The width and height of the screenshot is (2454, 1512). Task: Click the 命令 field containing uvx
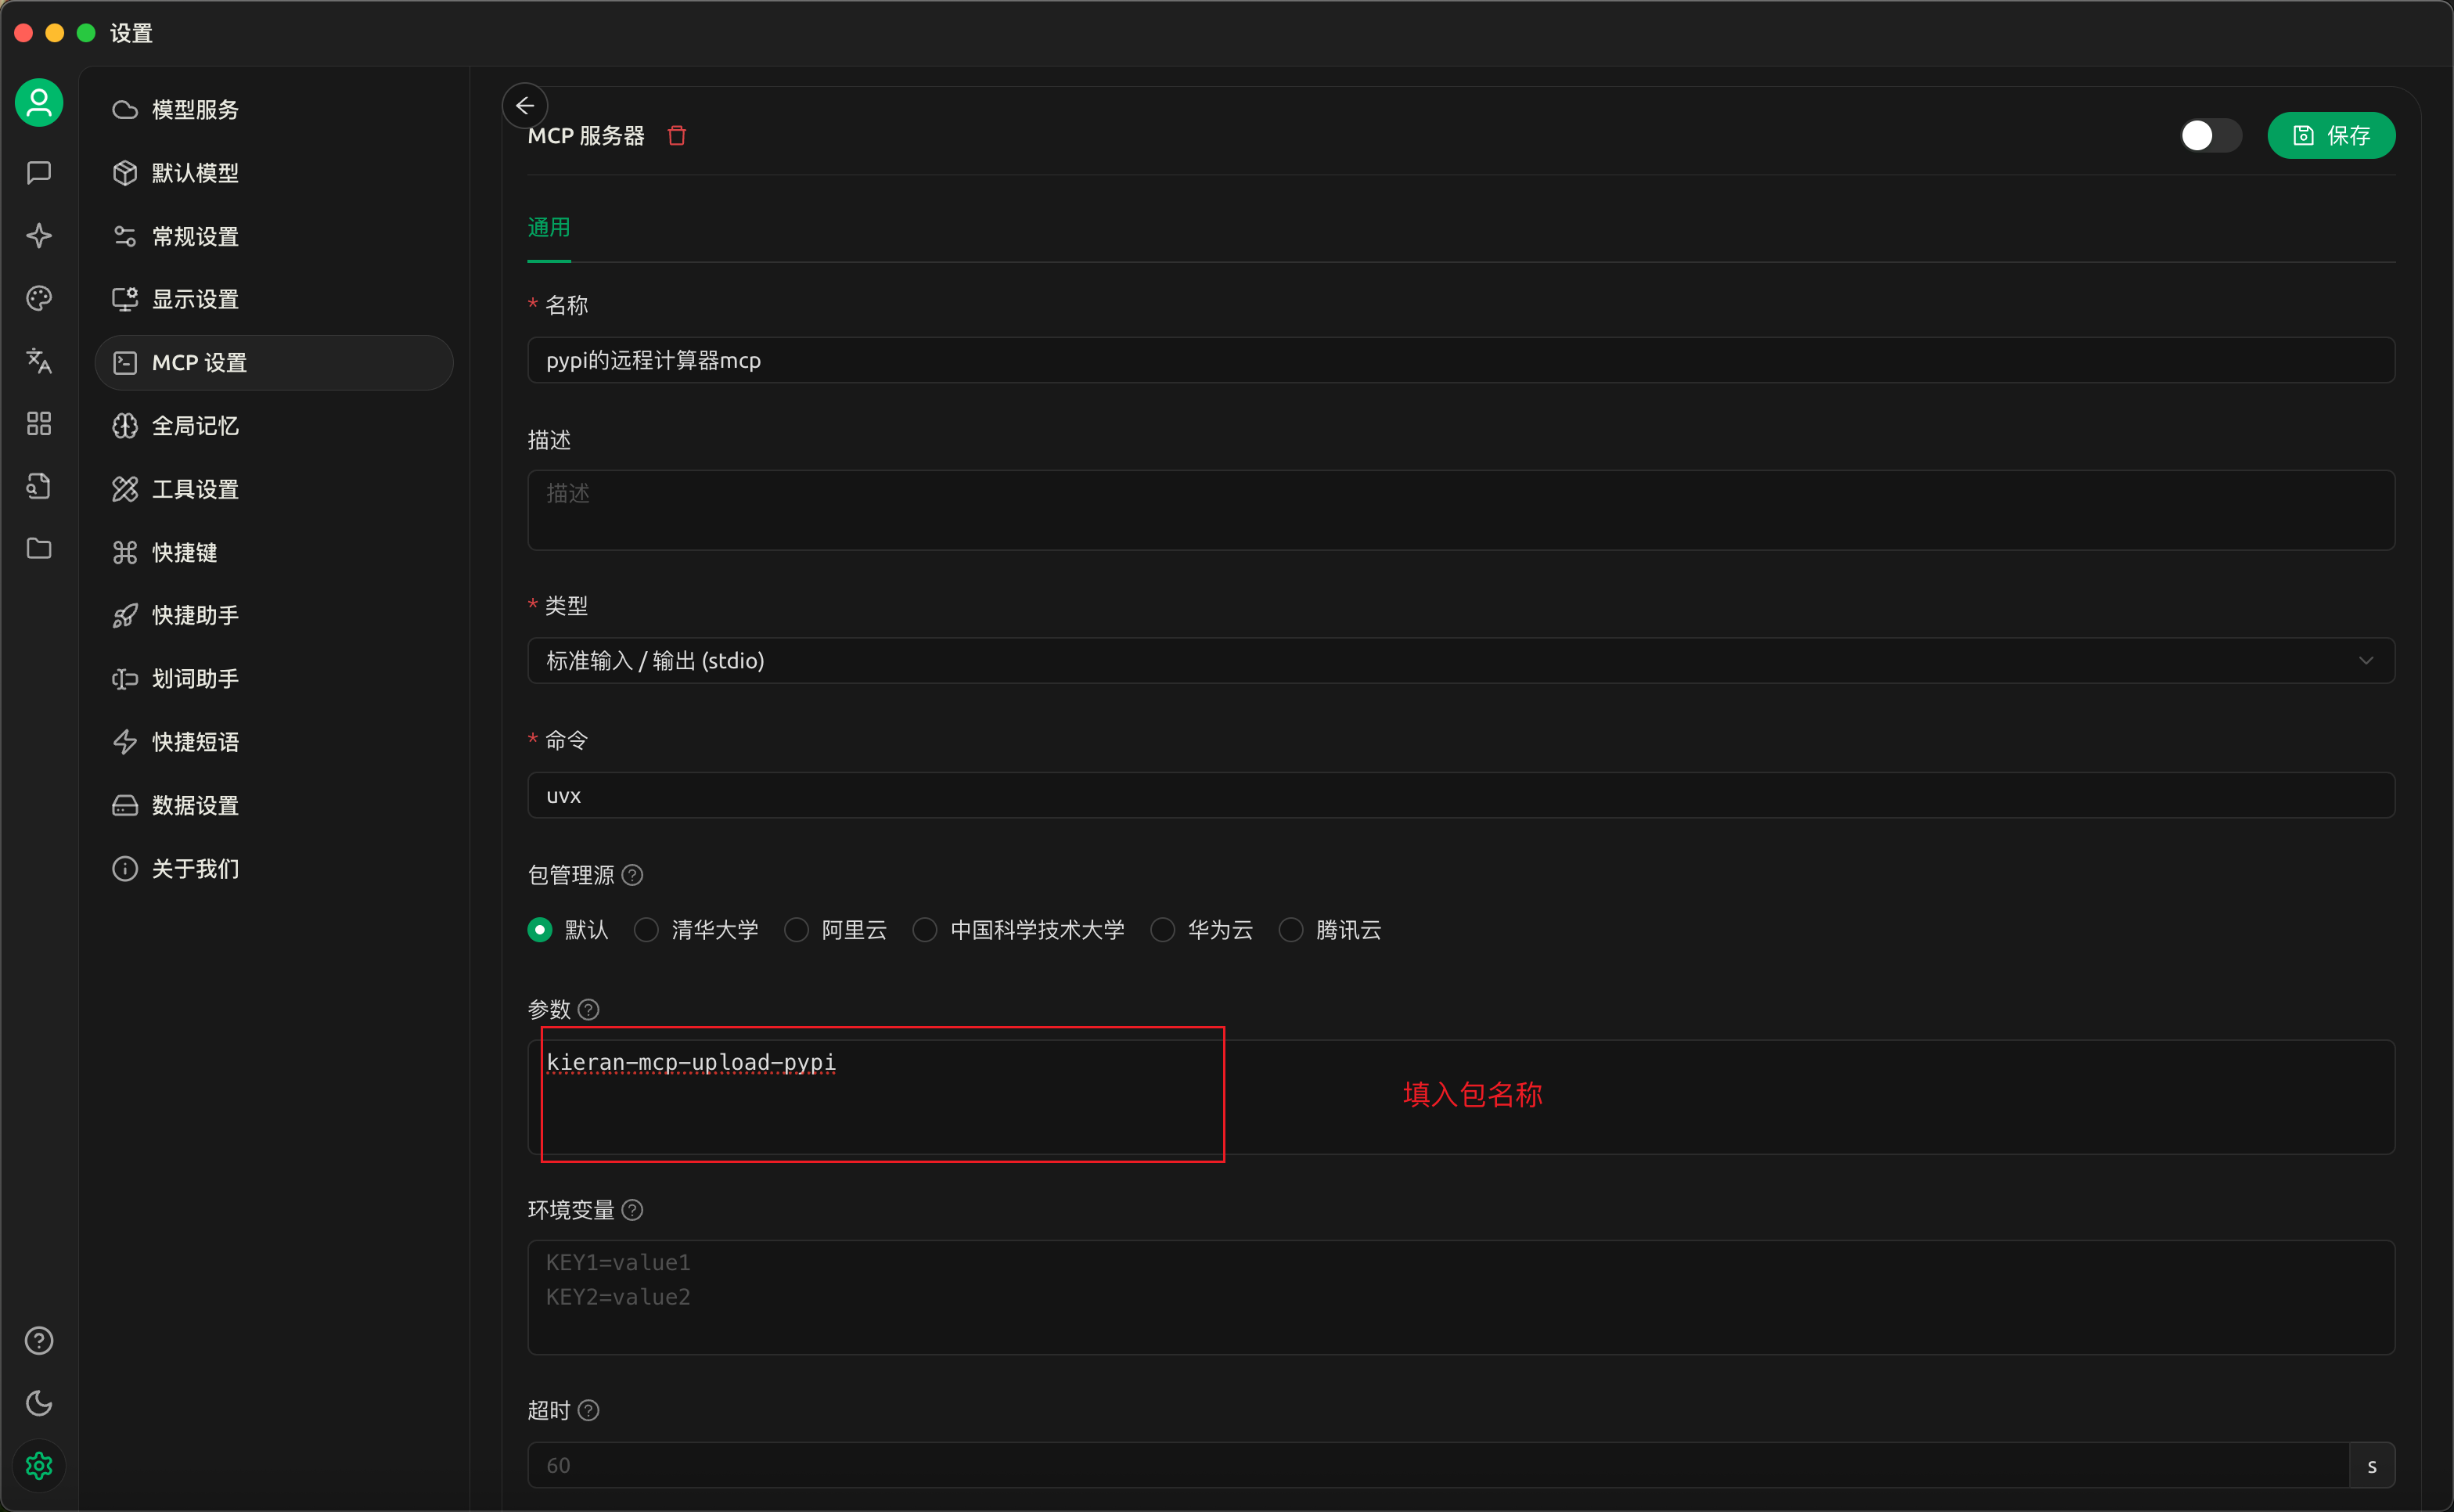click(1460, 795)
